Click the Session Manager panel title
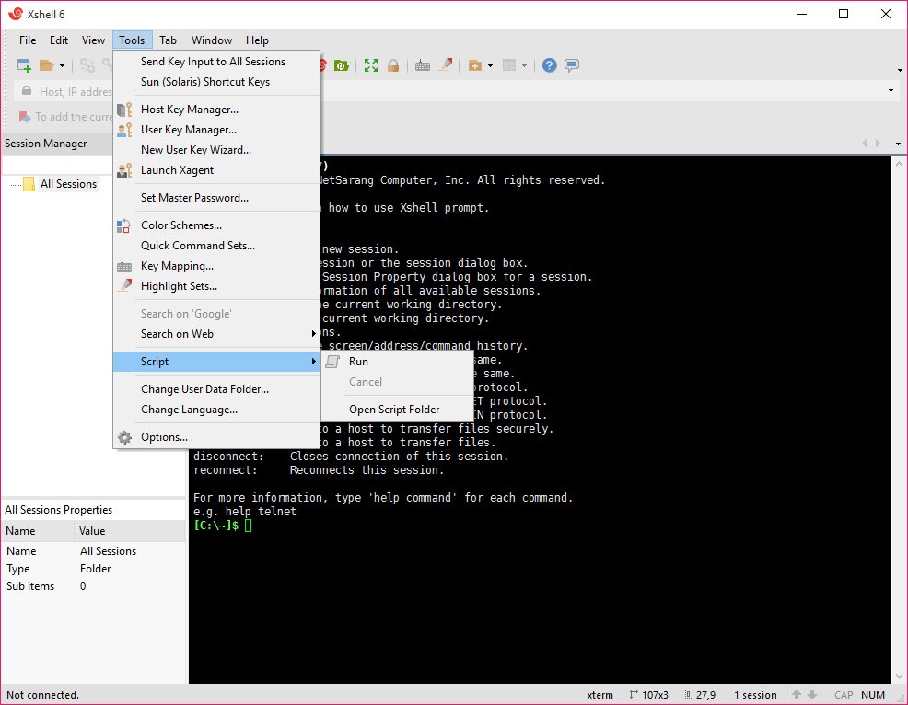This screenshot has width=908, height=705. (46, 144)
